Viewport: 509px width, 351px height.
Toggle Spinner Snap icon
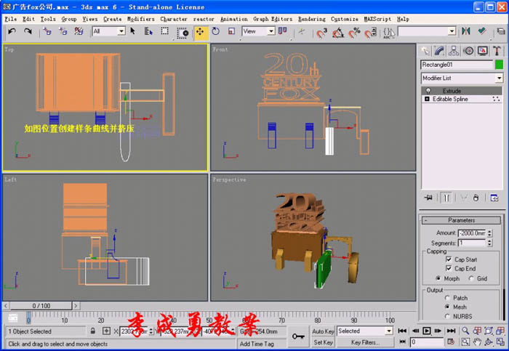coord(370,33)
